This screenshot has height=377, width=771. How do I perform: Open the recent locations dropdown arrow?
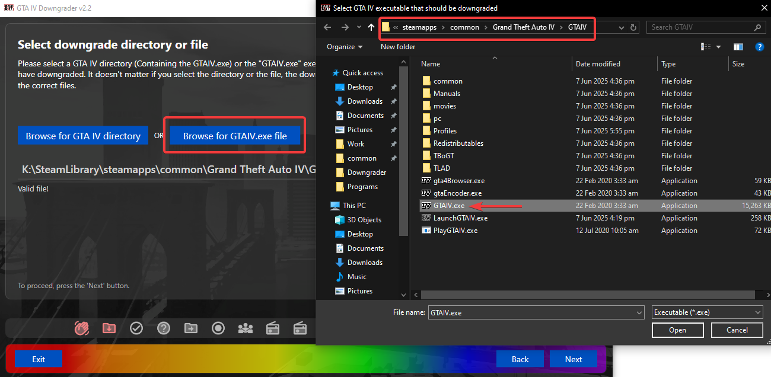(359, 27)
